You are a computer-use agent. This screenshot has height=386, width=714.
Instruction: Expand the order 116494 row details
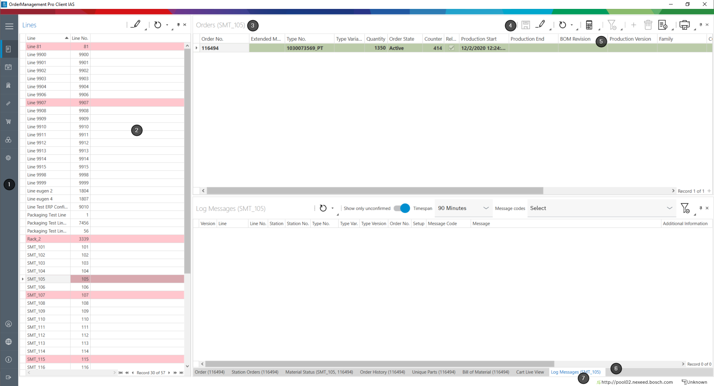point(196,48)
